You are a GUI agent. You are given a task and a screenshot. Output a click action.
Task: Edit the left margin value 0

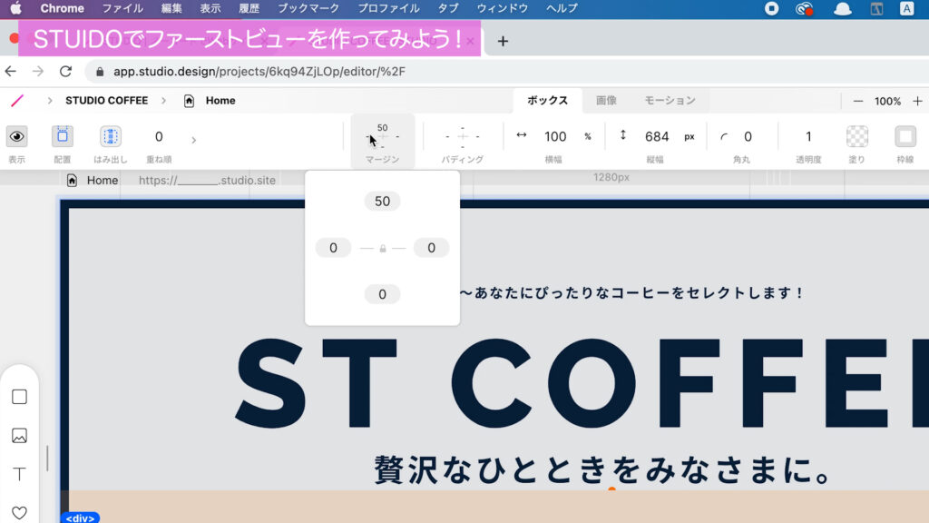[333, 247]
